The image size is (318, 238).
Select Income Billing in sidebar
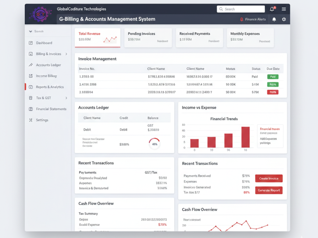point(46,76)
